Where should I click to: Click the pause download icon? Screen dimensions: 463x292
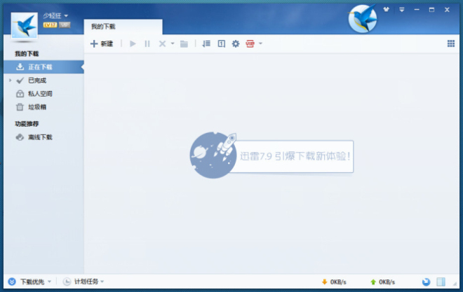[147, 43]
